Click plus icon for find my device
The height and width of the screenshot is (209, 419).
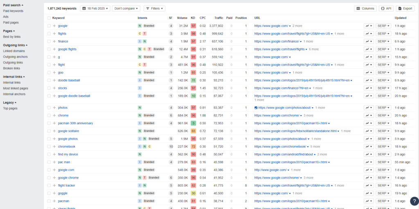[54, 154]
